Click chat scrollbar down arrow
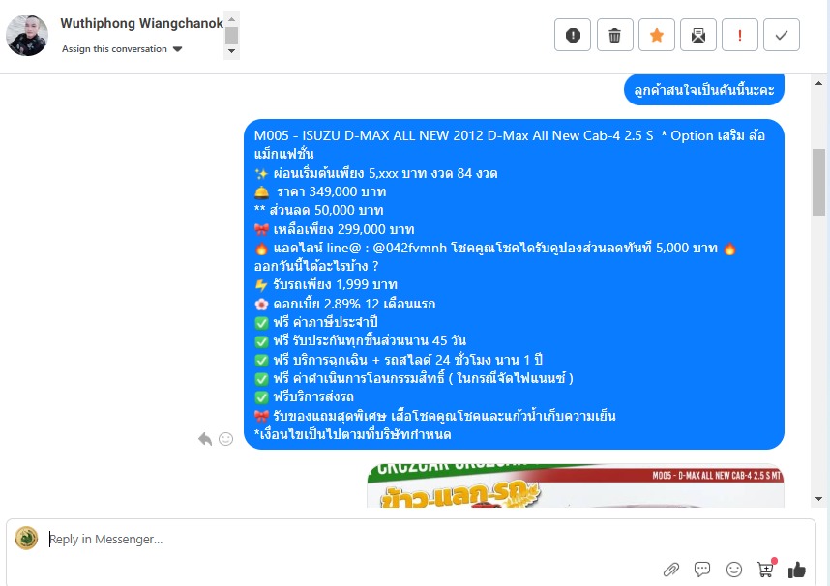The height and width of the screenshot is (586, 830). click(819, 499)
